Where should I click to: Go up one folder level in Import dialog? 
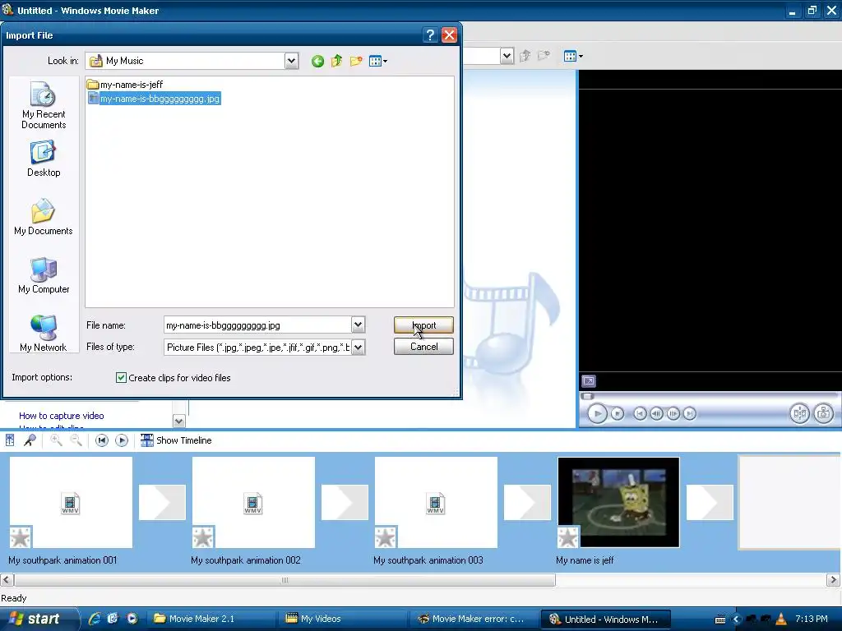click(336, 61)
